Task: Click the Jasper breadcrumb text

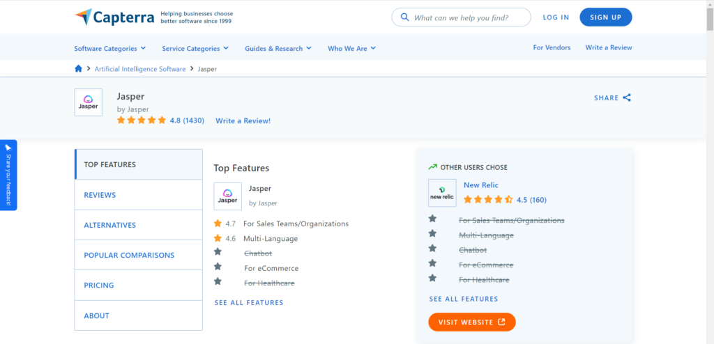Action: pyautogui.click(x=207, y=69)
